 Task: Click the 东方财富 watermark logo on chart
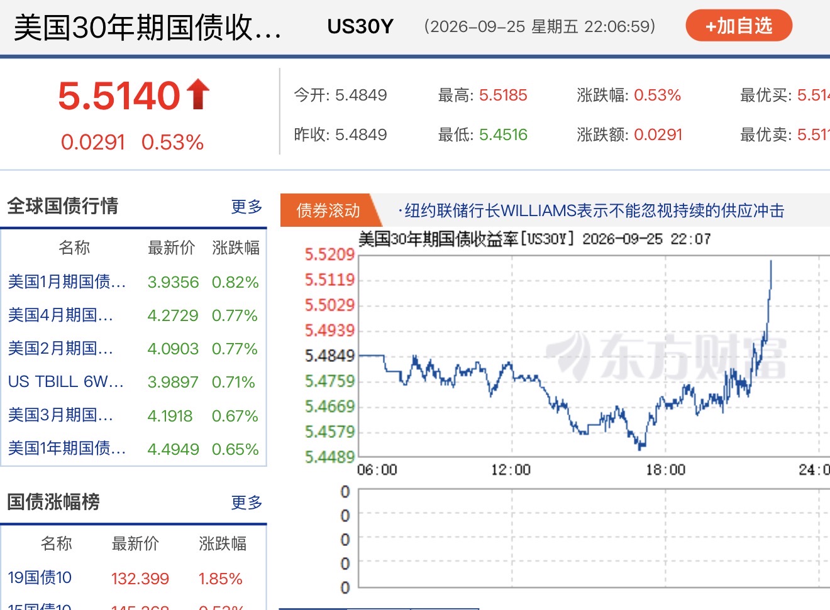(x=667, y=356)
